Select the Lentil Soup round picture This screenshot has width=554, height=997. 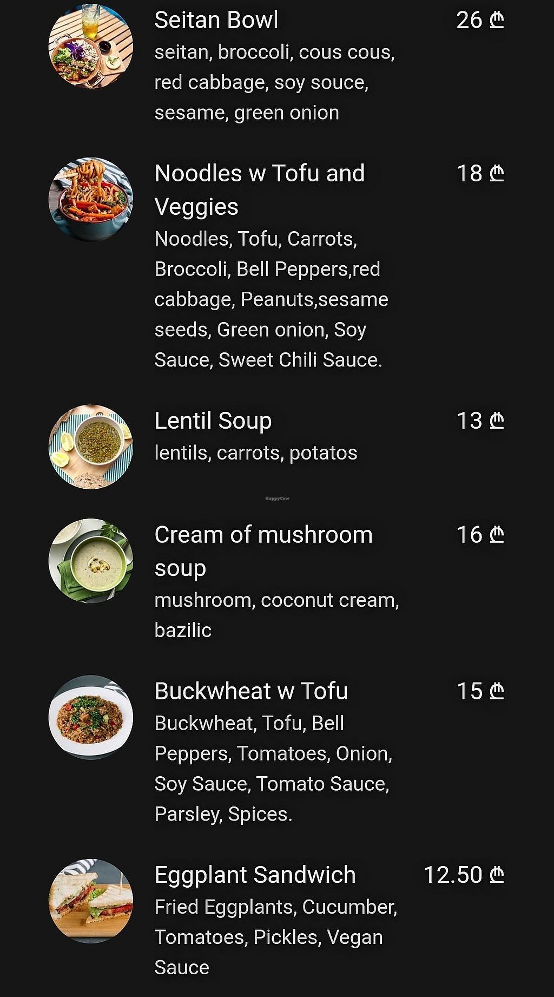[91, 447]
